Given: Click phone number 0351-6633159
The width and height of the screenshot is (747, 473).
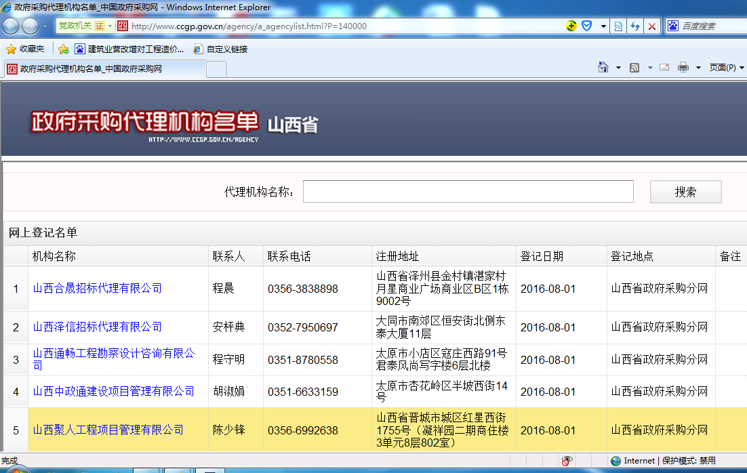Looking at the screenshot, I should click(x=303, y=392).
